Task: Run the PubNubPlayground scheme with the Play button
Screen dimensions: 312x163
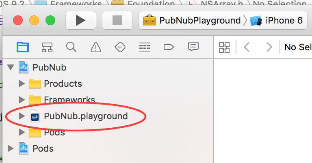Action: point(80,20)
